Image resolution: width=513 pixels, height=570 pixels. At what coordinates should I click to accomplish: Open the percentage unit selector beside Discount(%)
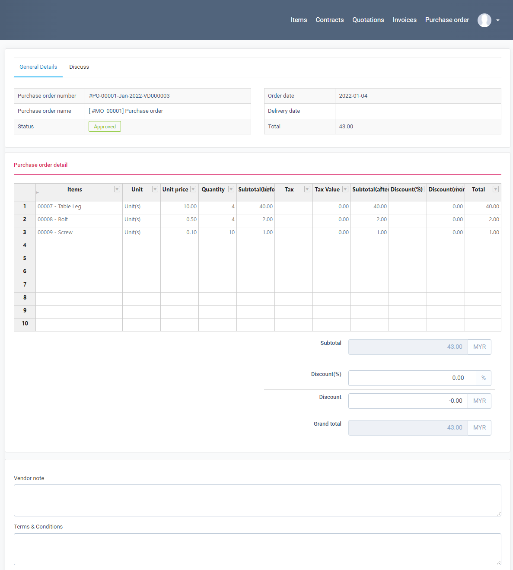click(x=483, y=378)
